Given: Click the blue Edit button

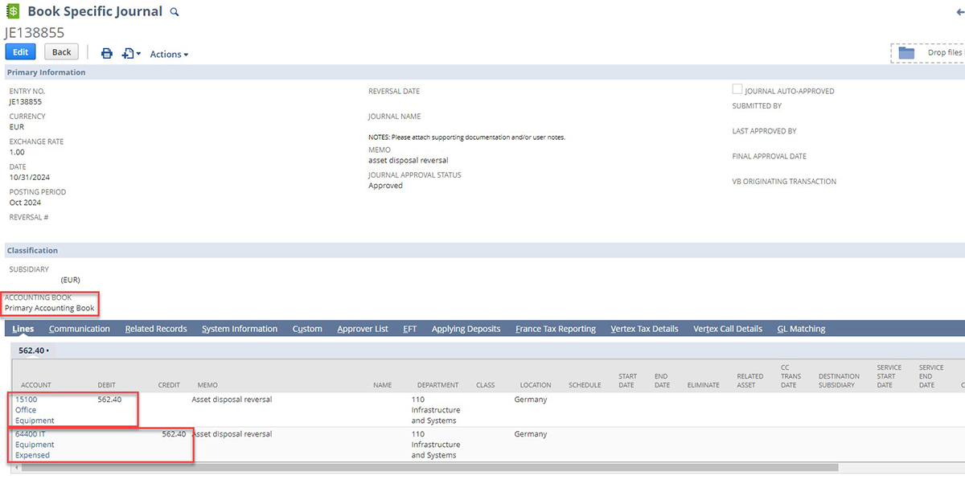Looking at the screenshot, I should 20,52.
